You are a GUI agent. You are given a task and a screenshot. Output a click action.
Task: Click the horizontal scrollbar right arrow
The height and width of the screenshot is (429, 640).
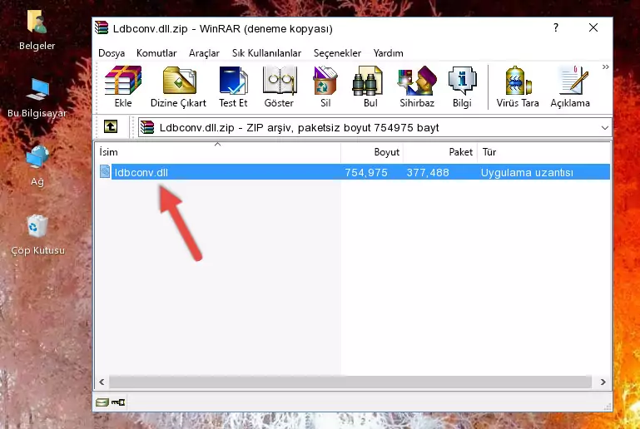[603, 382]
